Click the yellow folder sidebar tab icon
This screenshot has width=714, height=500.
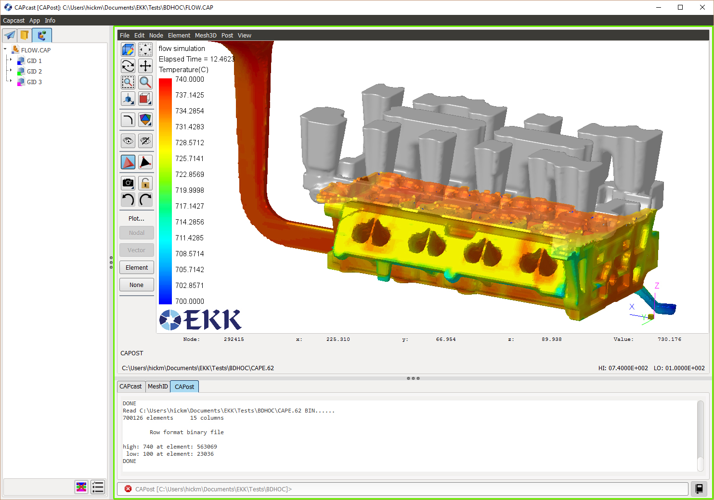click(25, 35)
